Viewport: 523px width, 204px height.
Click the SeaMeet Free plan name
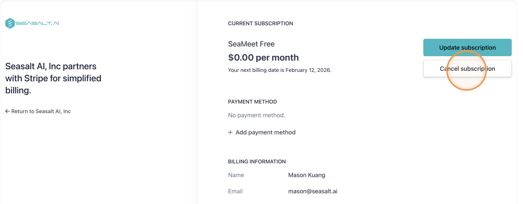click(251, 44)
